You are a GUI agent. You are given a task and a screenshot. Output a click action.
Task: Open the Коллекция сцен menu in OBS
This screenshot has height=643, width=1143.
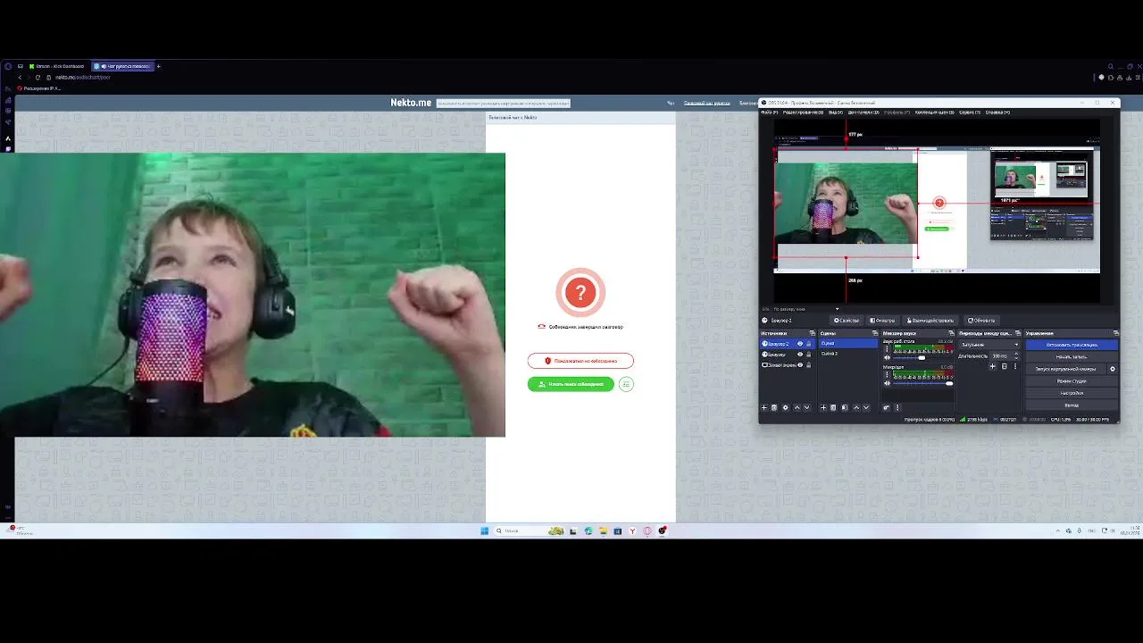[935, 113]
